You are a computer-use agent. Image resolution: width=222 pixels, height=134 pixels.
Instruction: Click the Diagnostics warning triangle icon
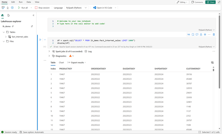tap(70, 56)
